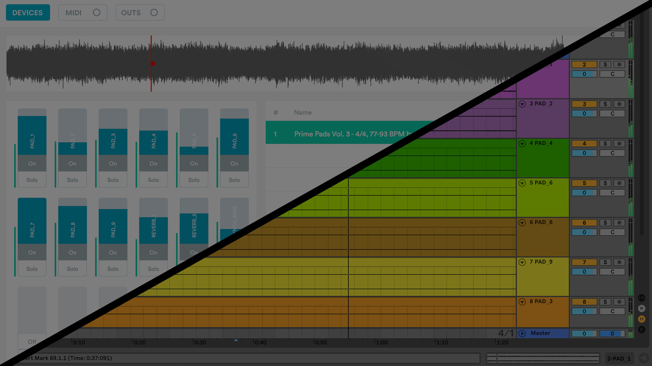Open the MIDI tab
This screenshot has height=366, width=652.
click(x=83, y=13)
